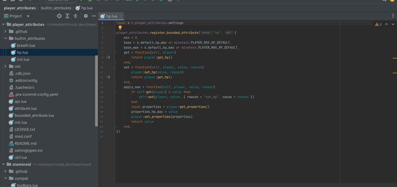Click the Expand All icon in Project panel
Screen dimensions: 397x187
pos(67,16)
